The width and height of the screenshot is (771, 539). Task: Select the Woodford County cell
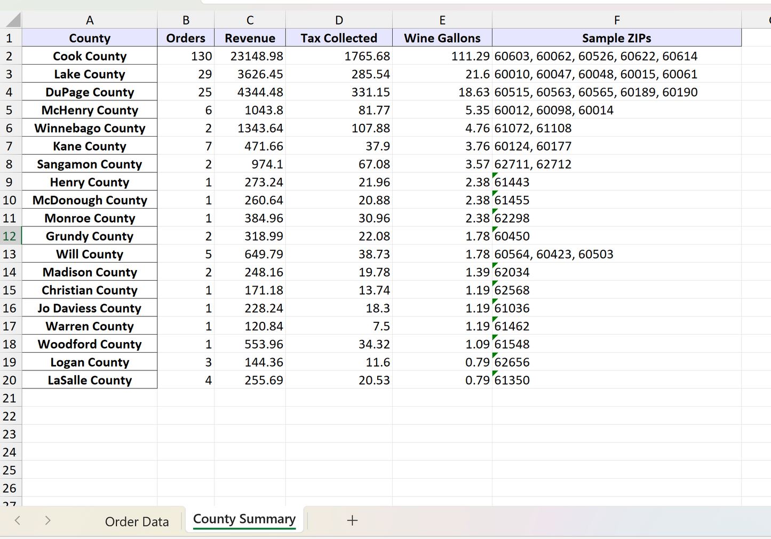click(90, 344)
